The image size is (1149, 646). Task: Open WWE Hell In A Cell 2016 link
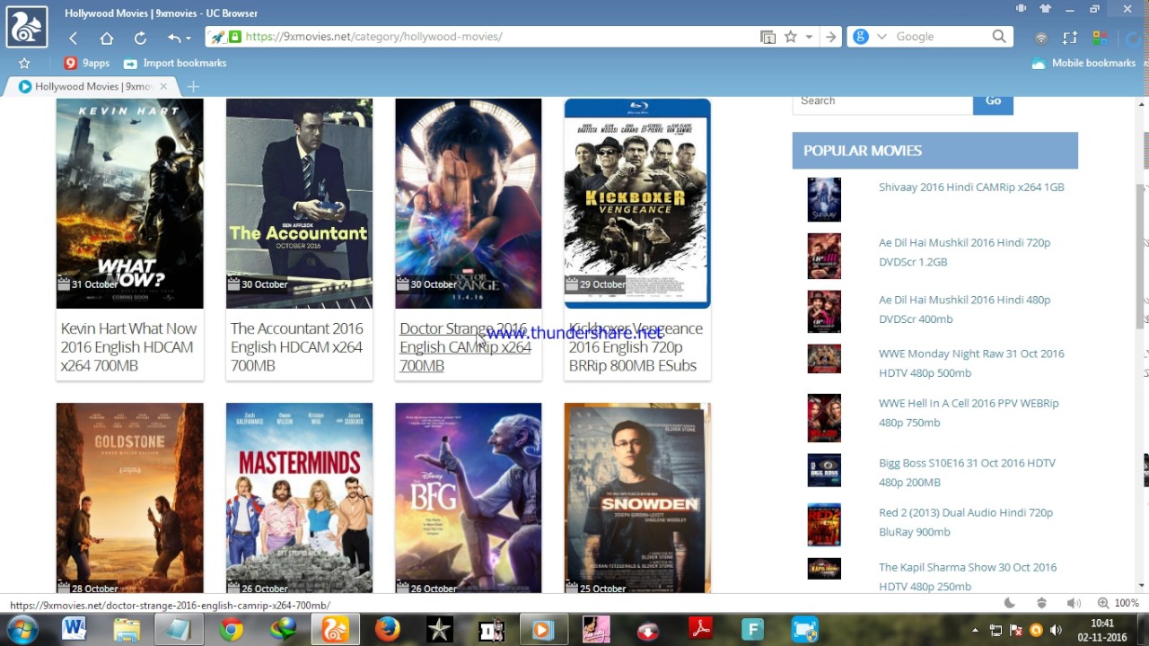click(x=969, y=413)
